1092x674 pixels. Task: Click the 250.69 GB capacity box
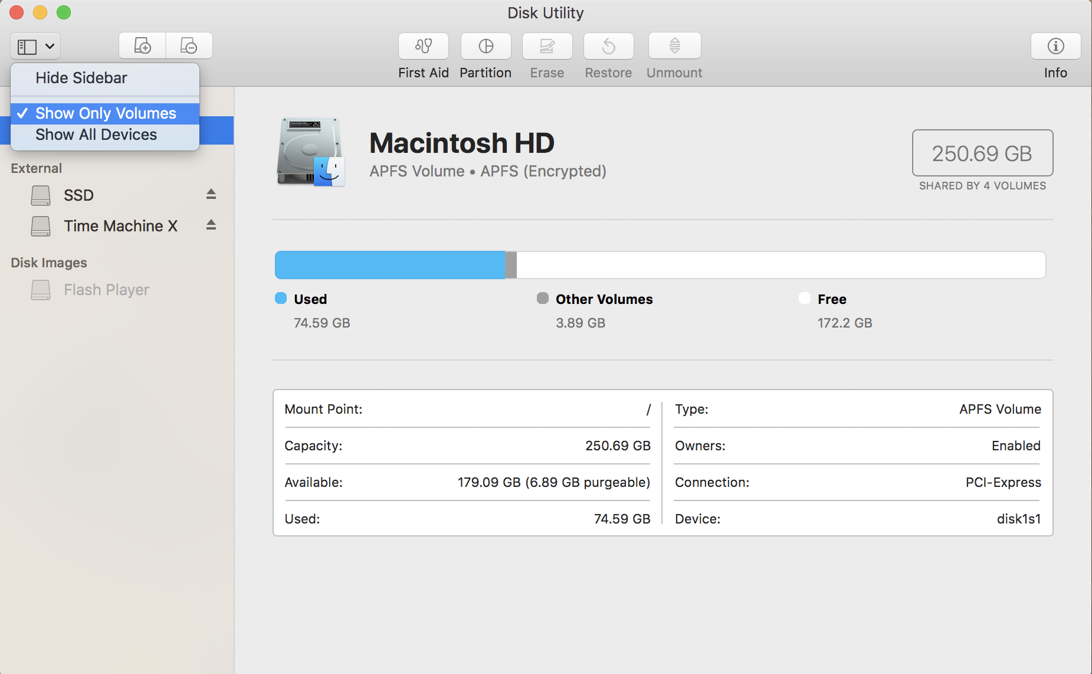pyautogui.click(x=982, y=153)
